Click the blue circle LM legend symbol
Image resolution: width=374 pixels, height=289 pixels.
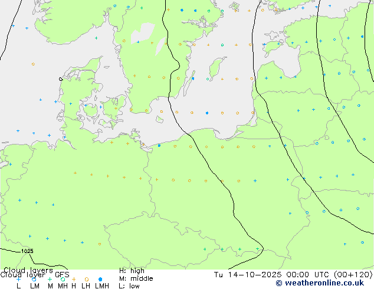(x=34, y=279)
